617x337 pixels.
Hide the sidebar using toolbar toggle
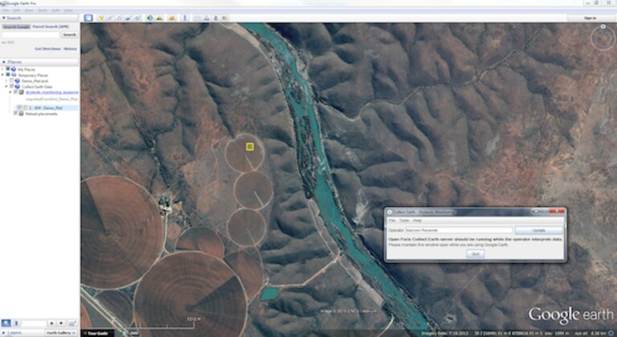click(88, 18)
